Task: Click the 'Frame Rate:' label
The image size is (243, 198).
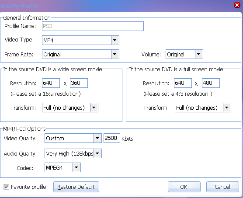Action: 19,54
